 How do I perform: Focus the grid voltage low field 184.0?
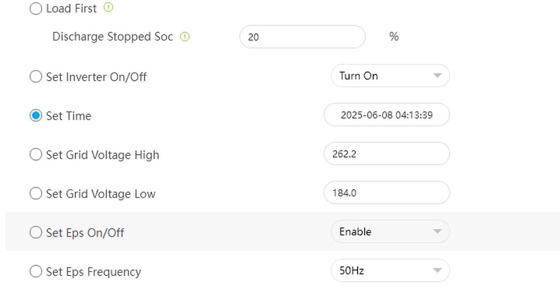[387, 193]
